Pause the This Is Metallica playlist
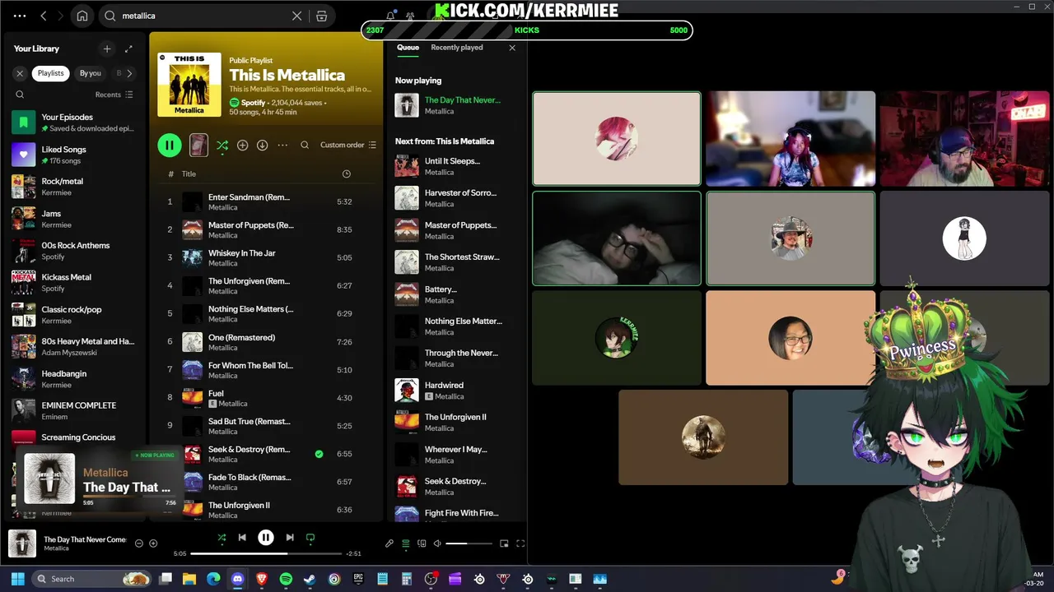Viewport: 1054px width, 592px height. pos(169,145)
